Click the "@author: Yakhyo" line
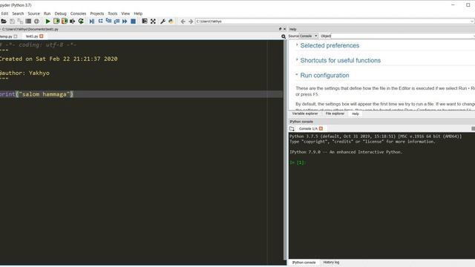This screenshot has height=267, width=475. click(24, 73)
